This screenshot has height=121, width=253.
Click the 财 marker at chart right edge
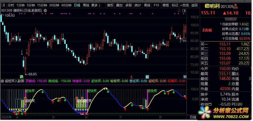coord(185,77)
